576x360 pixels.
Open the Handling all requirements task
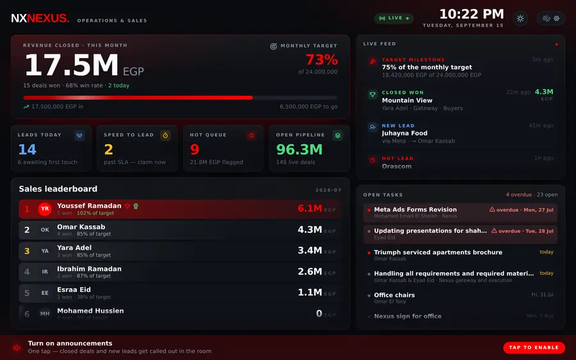pos(460,276)
